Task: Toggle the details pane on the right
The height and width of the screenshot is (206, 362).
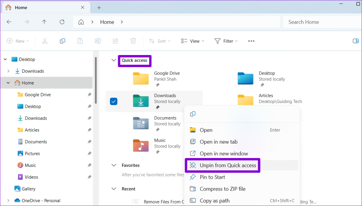Action: click(356, 41)
